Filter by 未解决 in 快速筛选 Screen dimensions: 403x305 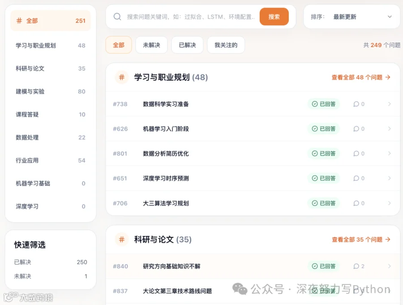(51, 276)
